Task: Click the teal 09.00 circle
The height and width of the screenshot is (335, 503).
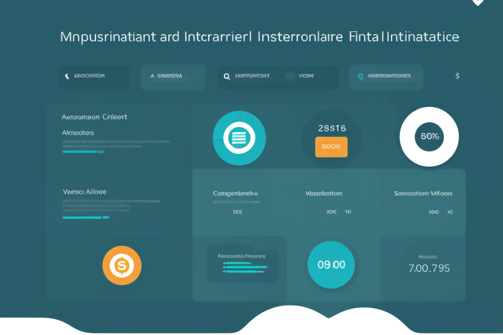Action: [x=331, y=265]
